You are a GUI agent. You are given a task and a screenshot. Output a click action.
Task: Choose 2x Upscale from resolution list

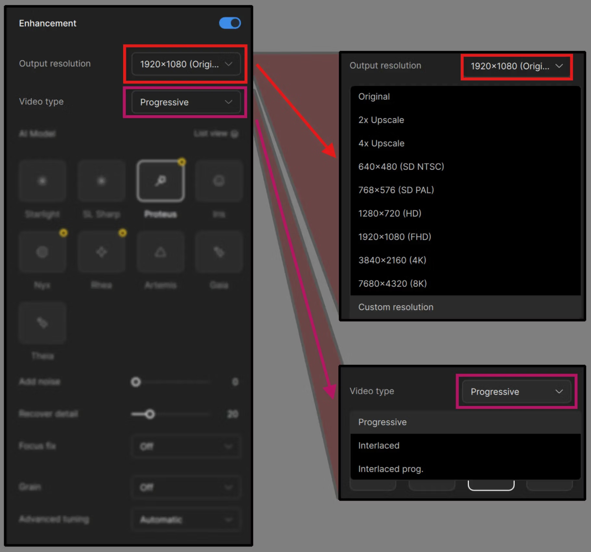(381, 120)
